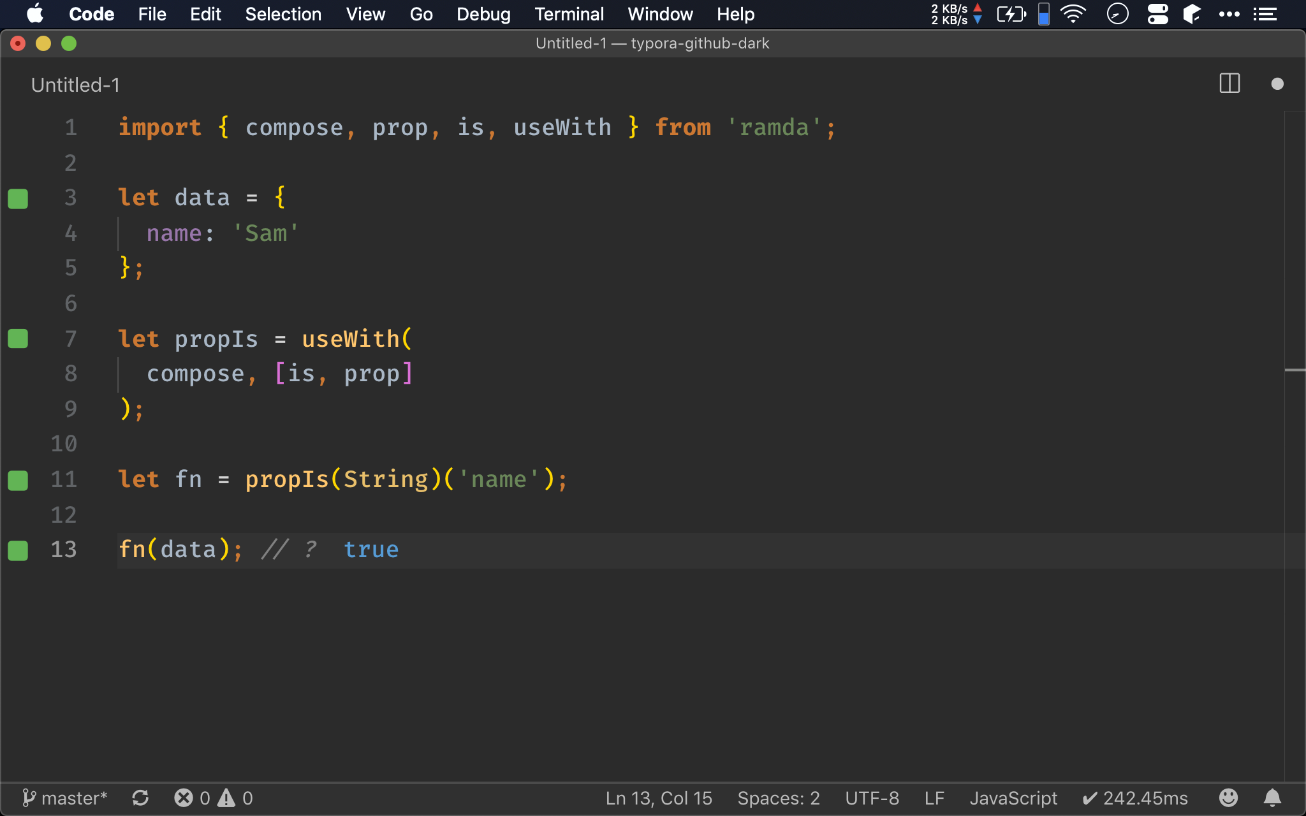Viewport: 1306px width, 816px height.
Task: Open the Code application menu
Action: [91, 14]
